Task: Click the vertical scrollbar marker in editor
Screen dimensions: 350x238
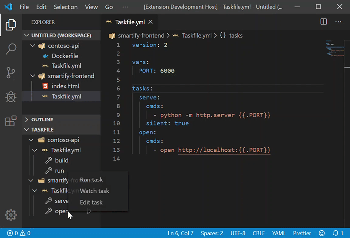Action: click(x=347, y=67)
